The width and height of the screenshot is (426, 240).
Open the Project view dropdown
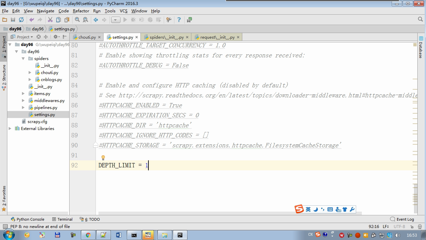click(x=22, y=37)
